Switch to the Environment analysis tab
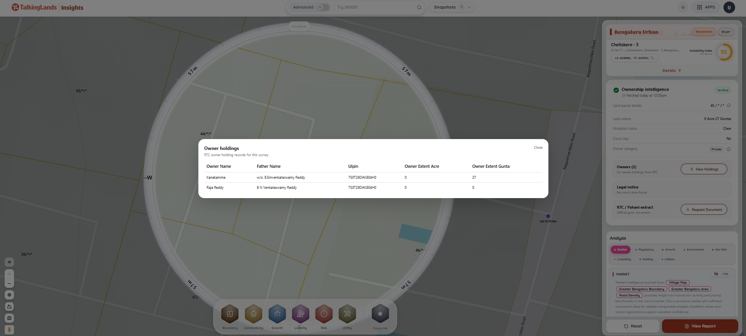This screenshot has height=336, width=746. 693,250
